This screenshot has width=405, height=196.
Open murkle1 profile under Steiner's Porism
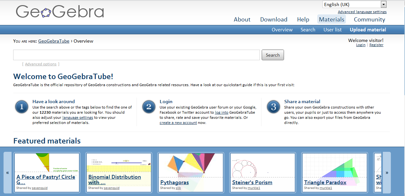254,188
